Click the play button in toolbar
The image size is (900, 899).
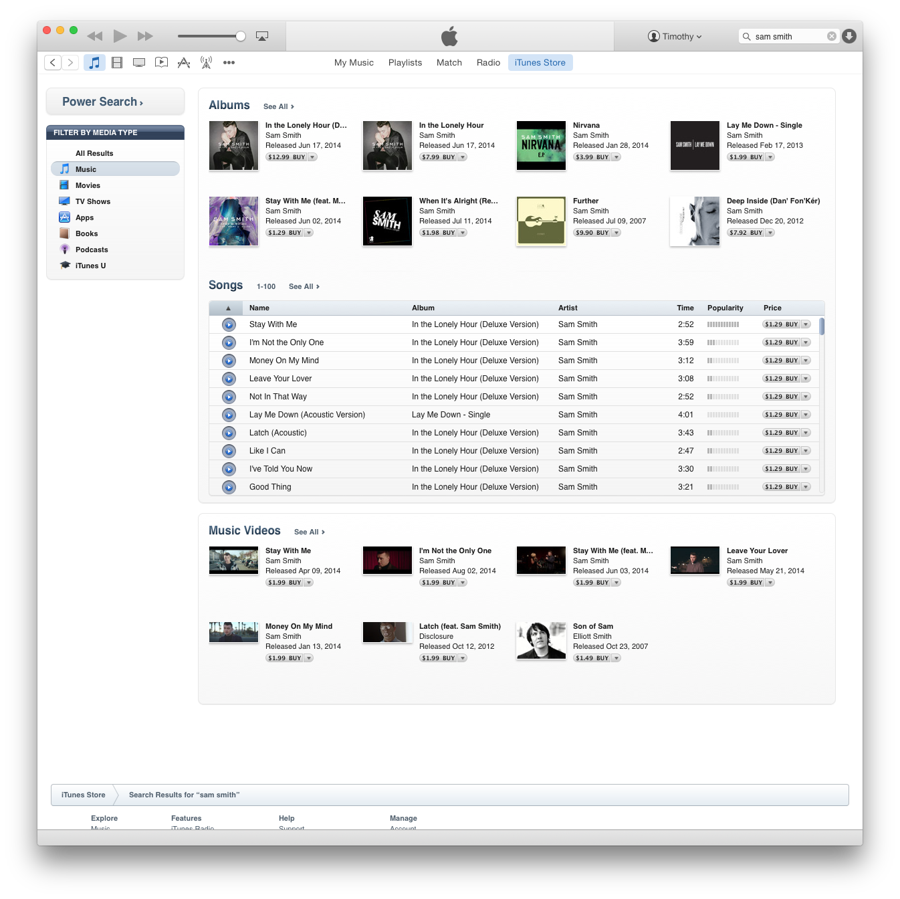(120, 36)
